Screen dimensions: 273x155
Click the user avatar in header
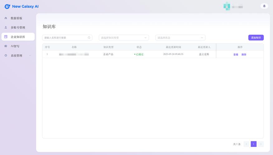click(227, 6)
